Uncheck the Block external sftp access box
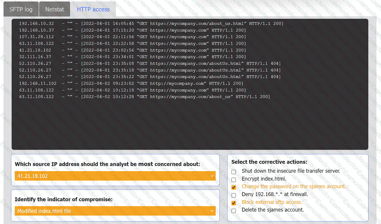The width and height of the screenshot is (381, 224). 234,203
